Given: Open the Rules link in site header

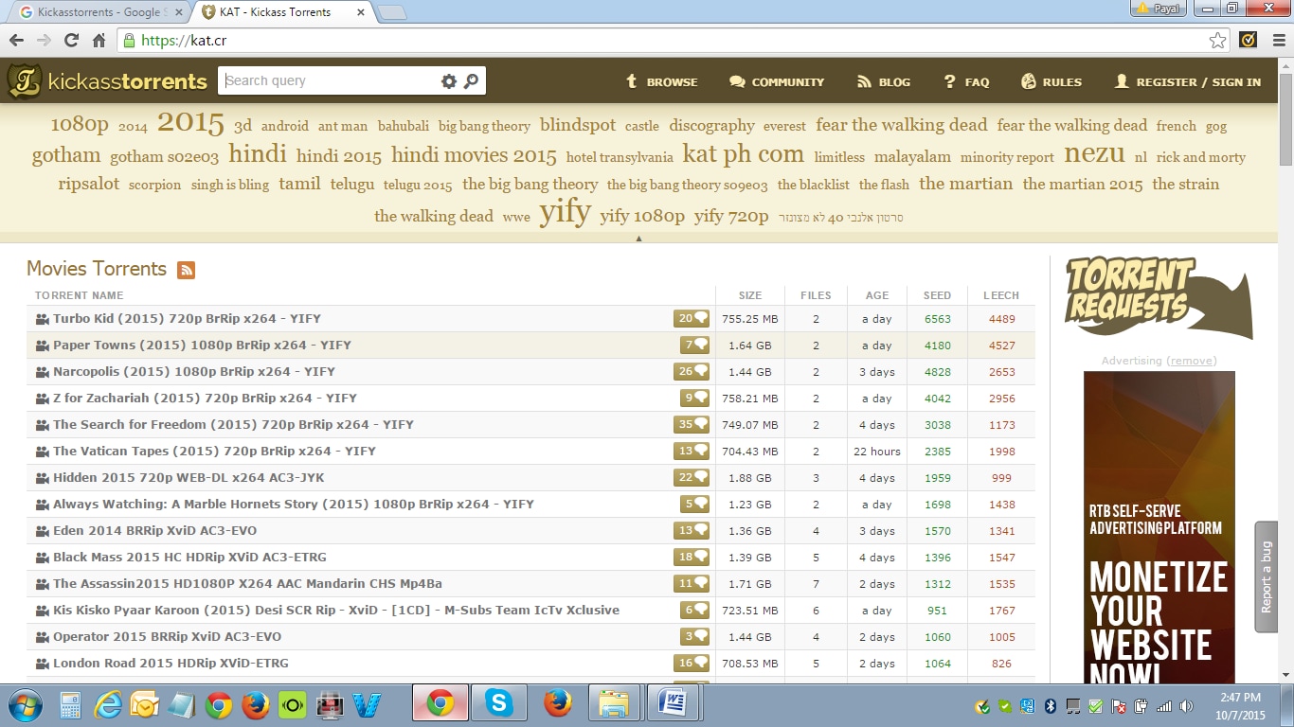Looking at the screenshot, I should (1051, 82).
